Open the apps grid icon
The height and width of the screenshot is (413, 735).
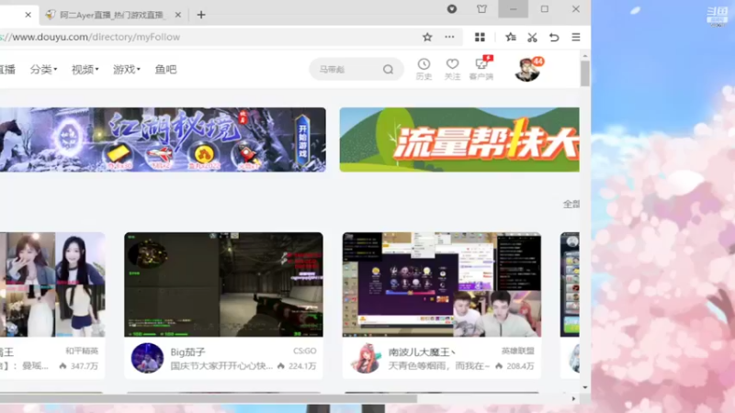click(x=480, y=37)
